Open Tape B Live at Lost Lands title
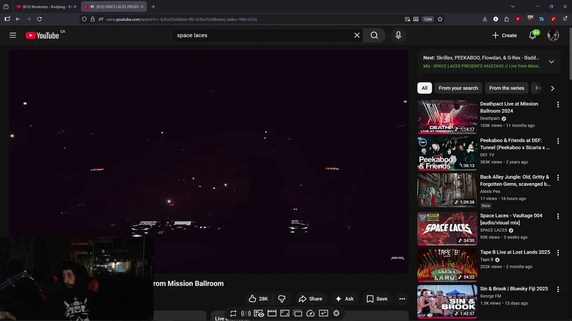Viewport: 572px width, 321px height. tap(515, 252)
